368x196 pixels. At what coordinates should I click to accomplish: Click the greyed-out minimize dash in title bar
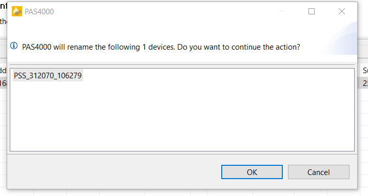(x=282, y=11)
